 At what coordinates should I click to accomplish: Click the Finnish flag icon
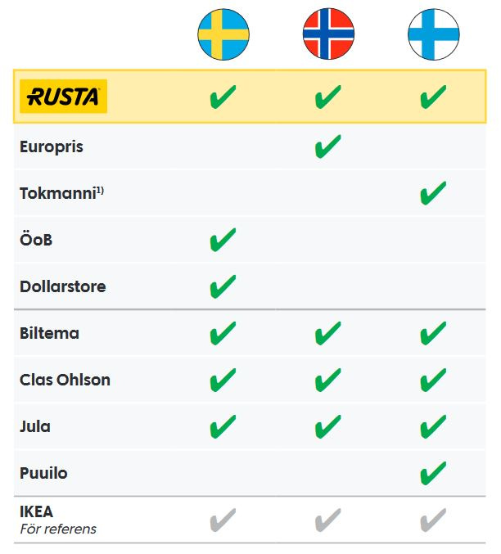tap(433, 33)
